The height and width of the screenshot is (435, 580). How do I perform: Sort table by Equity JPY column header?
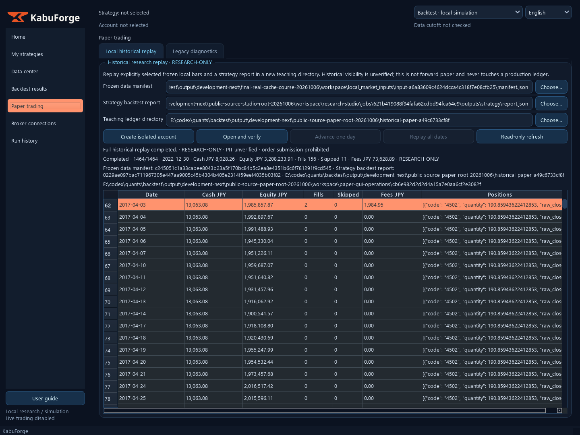click(273, 195)
